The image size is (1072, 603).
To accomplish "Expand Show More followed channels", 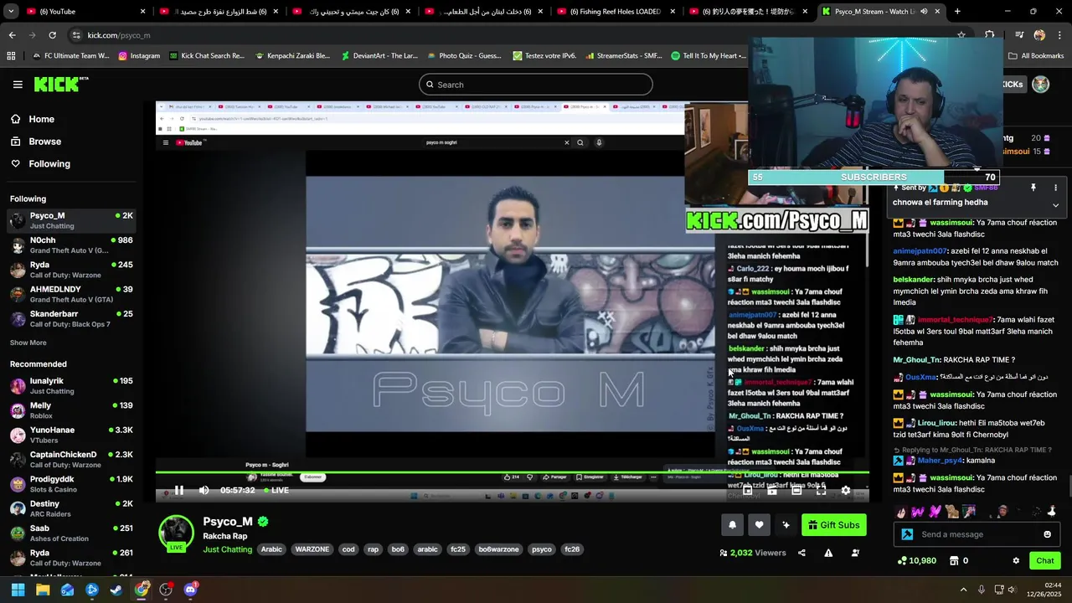I will [x=28, y=343].
